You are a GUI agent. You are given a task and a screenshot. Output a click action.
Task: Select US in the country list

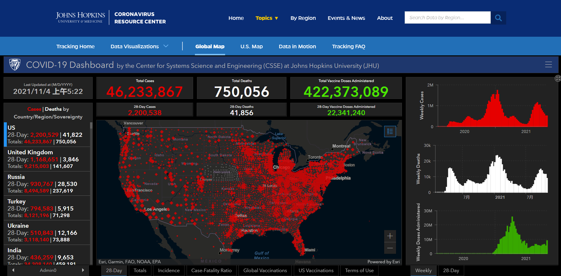(x=47, y=134)
